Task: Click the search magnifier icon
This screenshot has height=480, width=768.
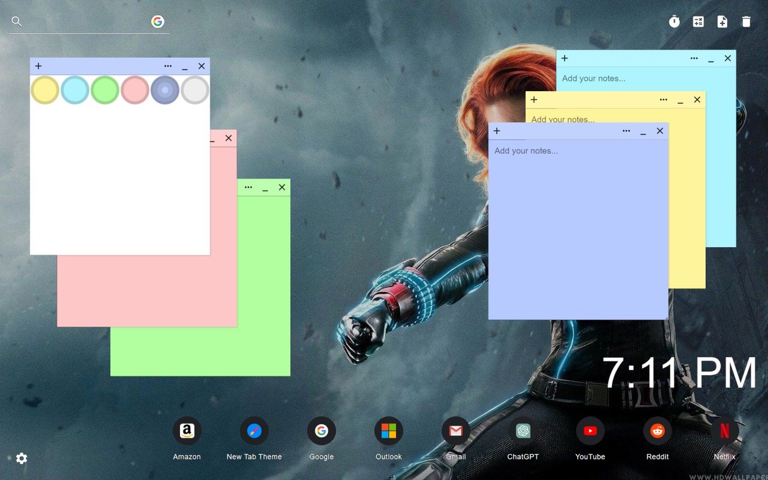Action: click(x=17, y=22)
